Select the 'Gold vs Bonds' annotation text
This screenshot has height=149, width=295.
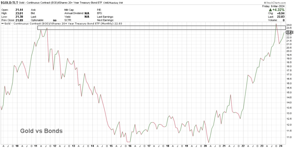click(41, 131)
